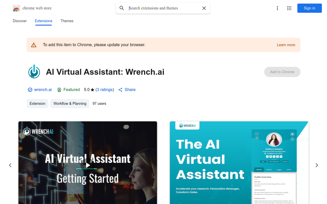Play the Getting Started video

(88, 165)
